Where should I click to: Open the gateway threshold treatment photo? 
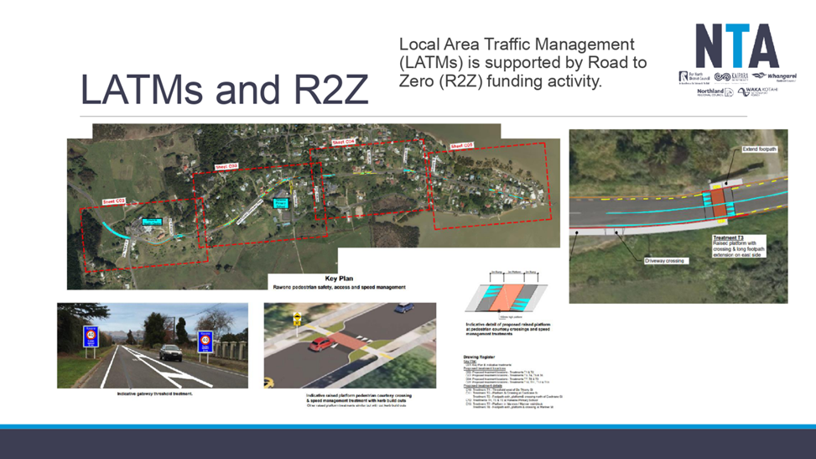[152, 345]
